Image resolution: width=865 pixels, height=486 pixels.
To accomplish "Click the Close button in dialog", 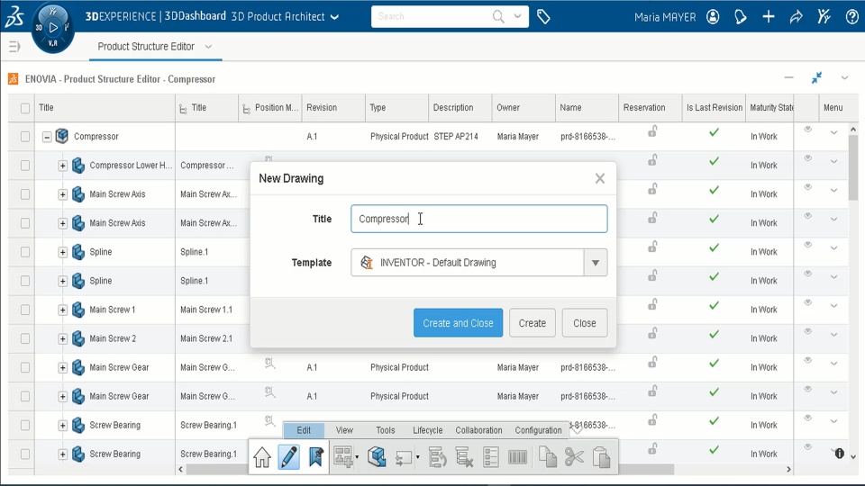I will [x=584, y=323].
